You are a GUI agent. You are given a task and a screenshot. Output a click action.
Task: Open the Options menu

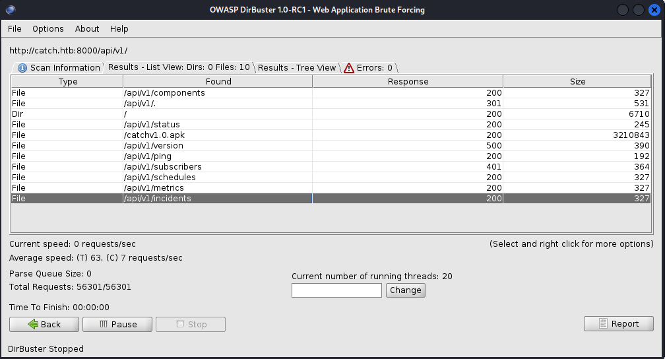[48, 29]
